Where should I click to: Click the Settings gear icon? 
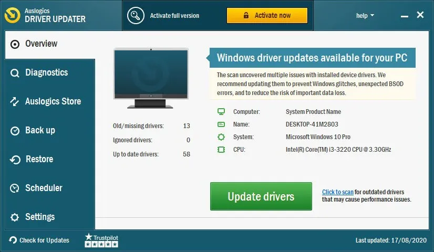[x=15, y=217]
